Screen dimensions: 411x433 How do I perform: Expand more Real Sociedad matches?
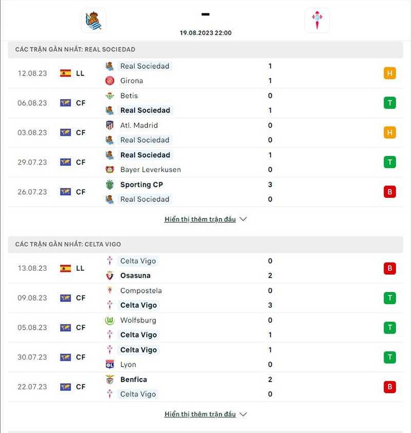[200, 219]
